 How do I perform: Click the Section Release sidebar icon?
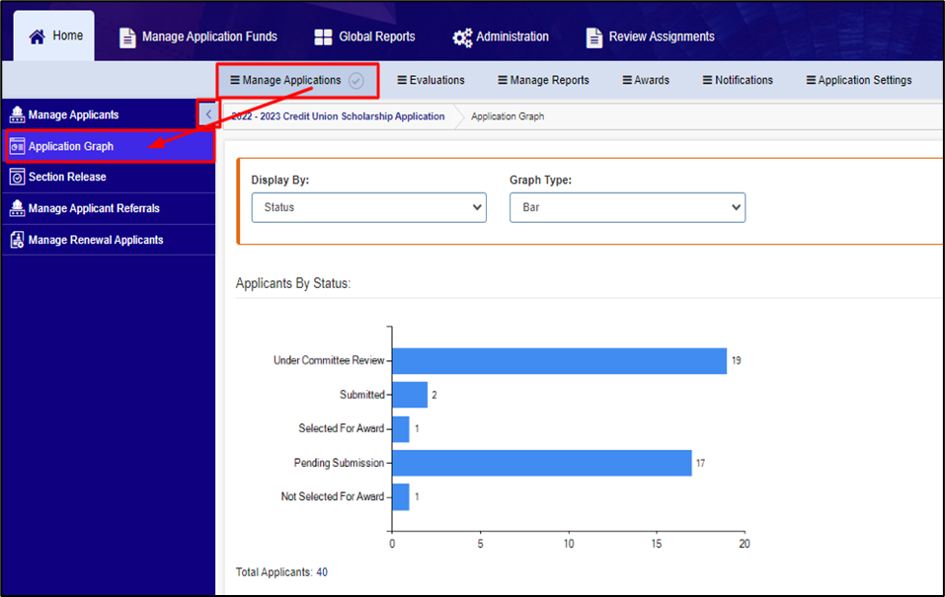[17, 177]
